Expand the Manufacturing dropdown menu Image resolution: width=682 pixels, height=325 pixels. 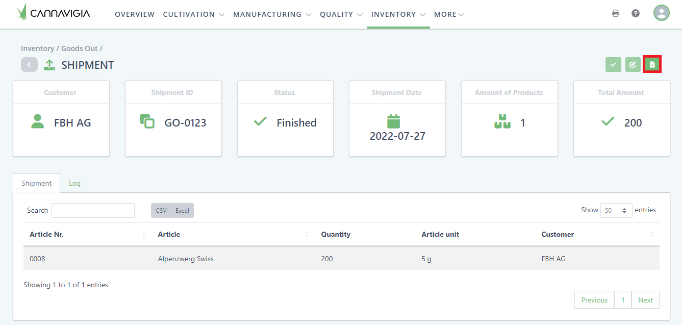[x=272, y=14]
